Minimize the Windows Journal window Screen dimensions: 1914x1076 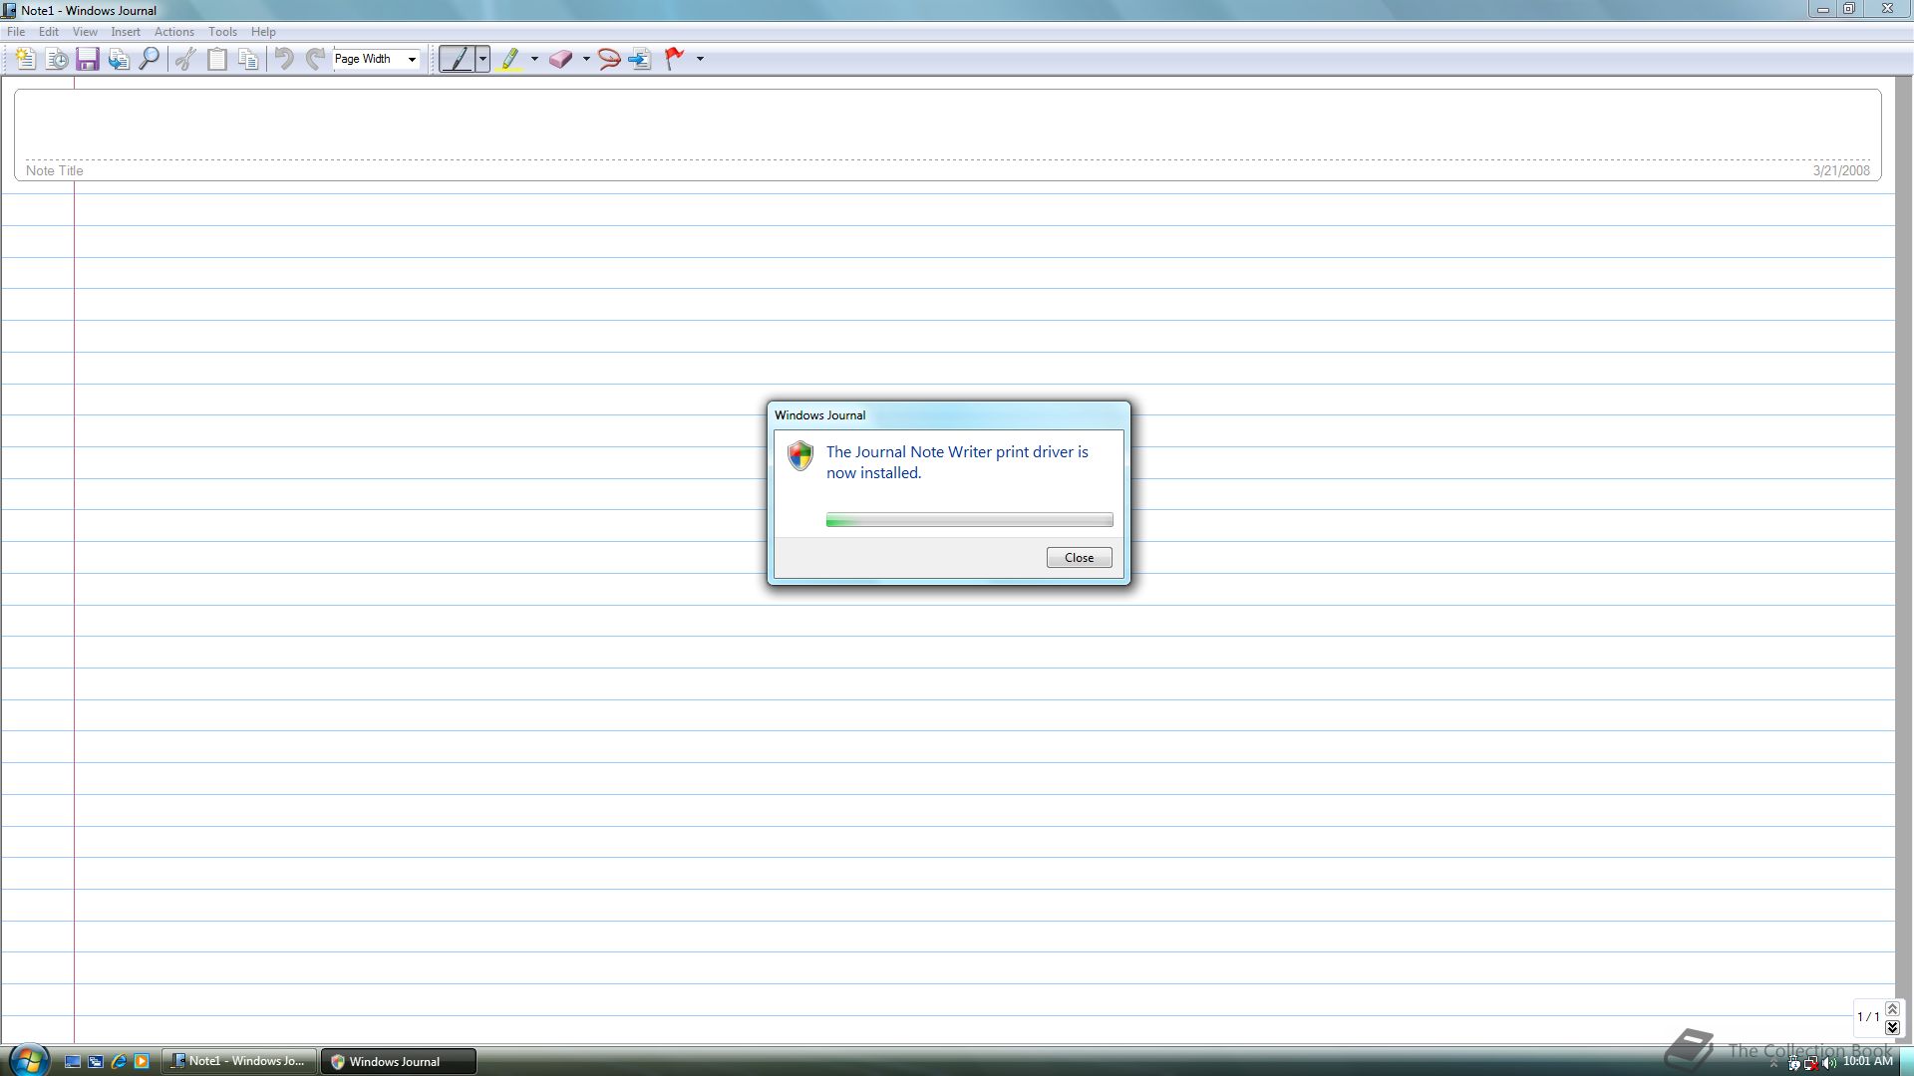point(1822,9)
